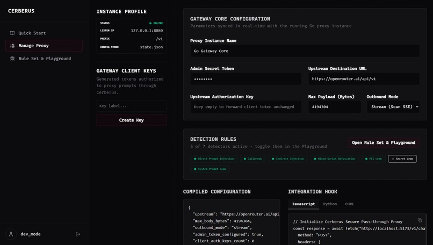Switch to the Python tab
This screenshot has width=433, height=245.
coord(330,204)
